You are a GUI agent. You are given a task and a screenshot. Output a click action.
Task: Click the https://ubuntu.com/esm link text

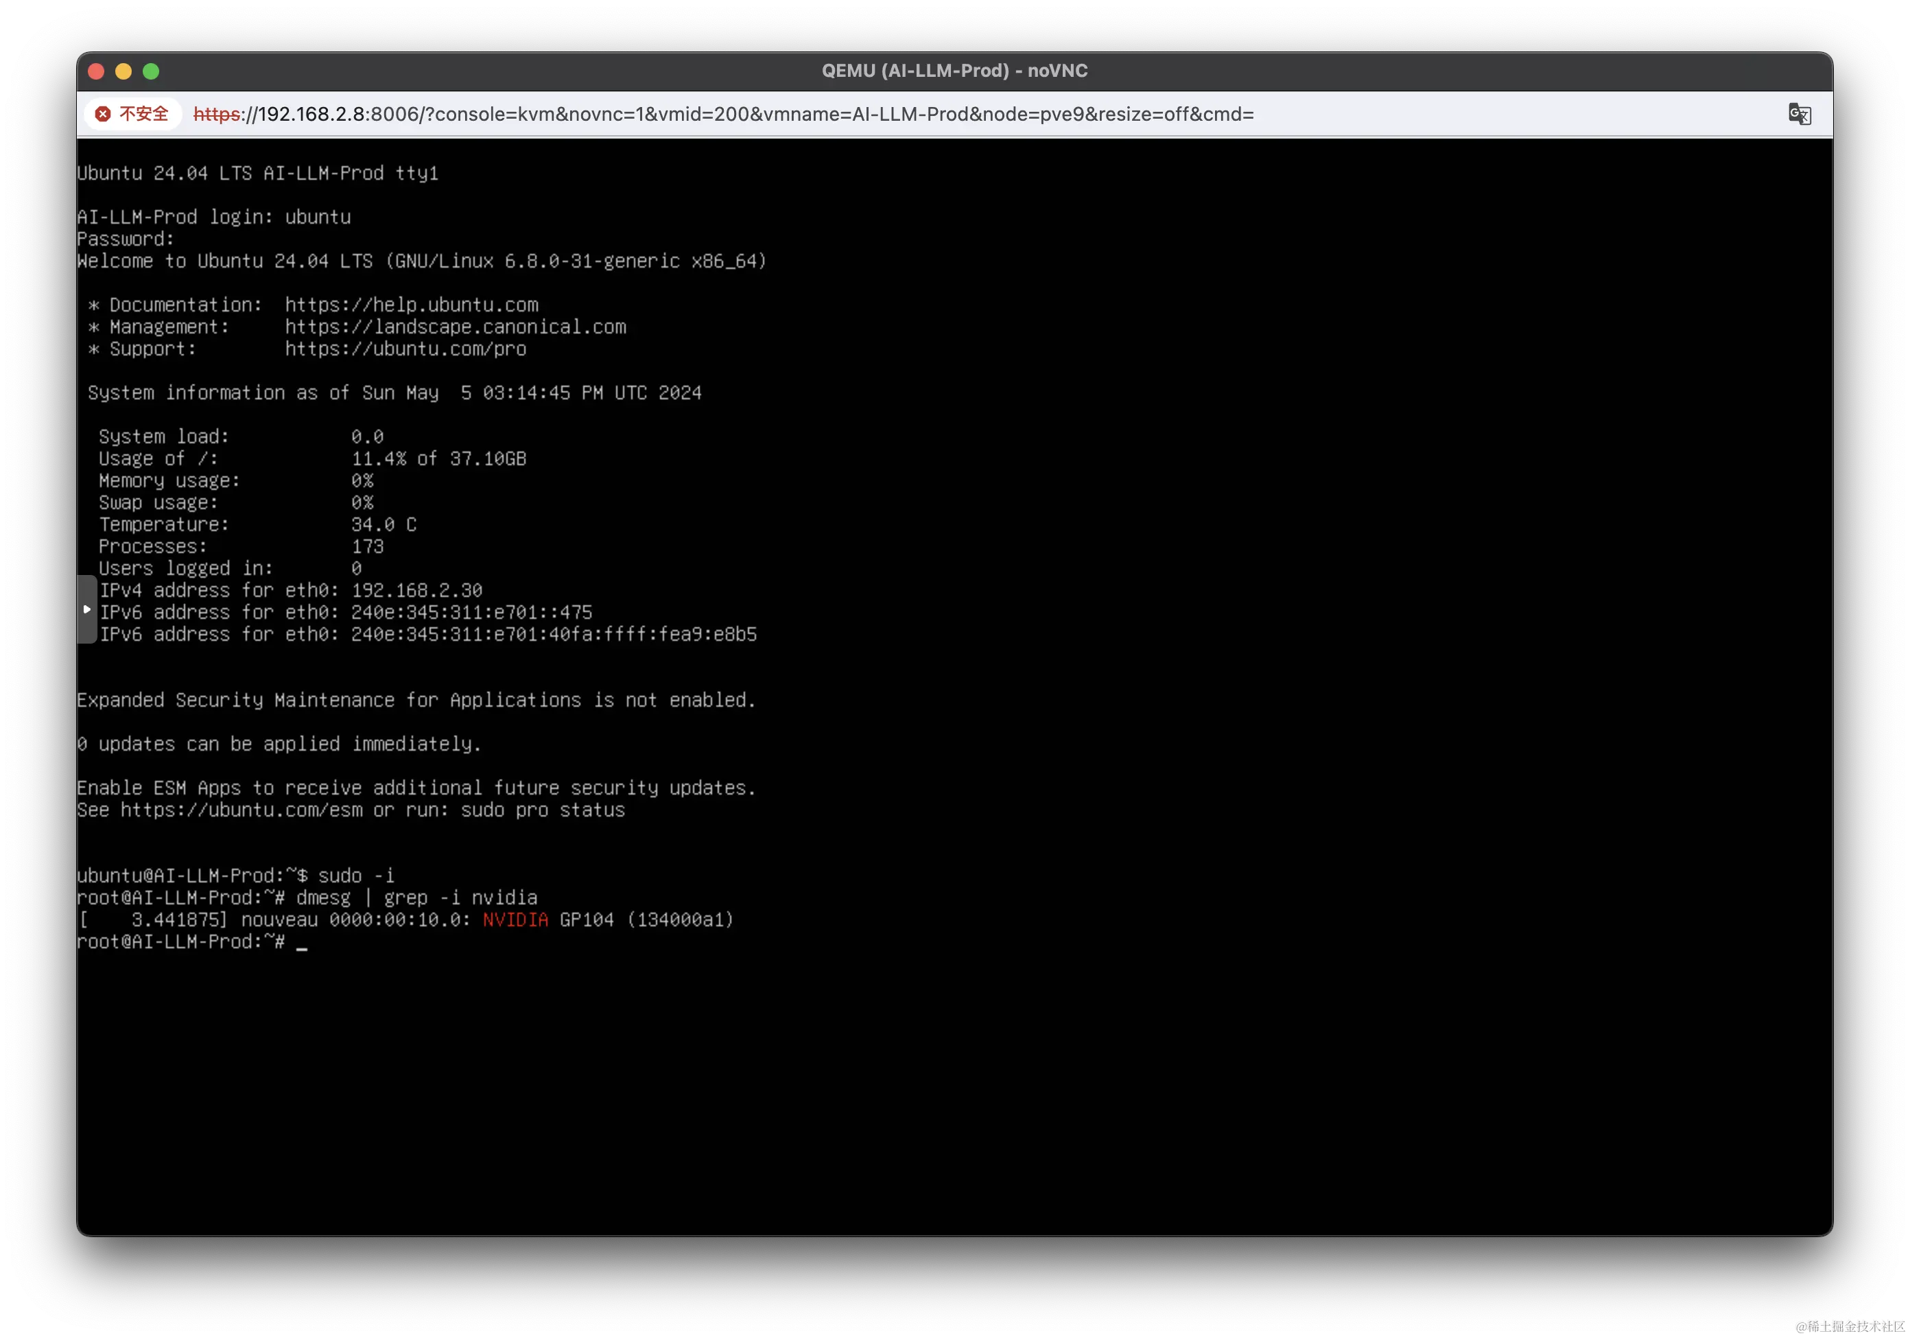pos(241,810)
